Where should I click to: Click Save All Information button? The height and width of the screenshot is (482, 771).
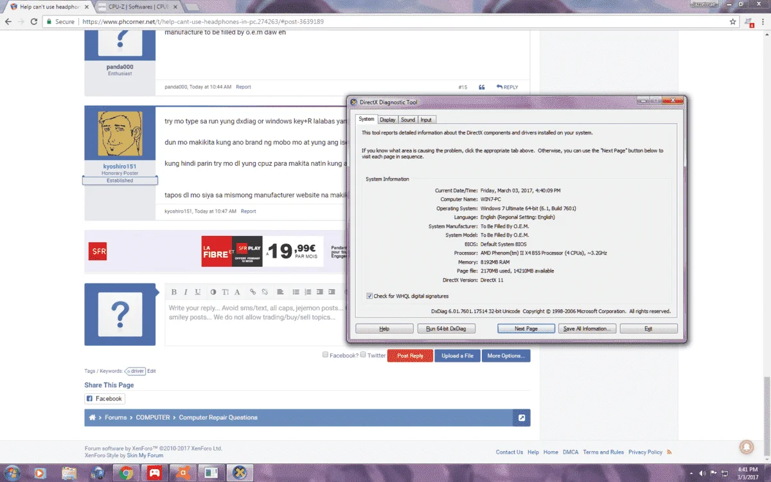point(587,328)
